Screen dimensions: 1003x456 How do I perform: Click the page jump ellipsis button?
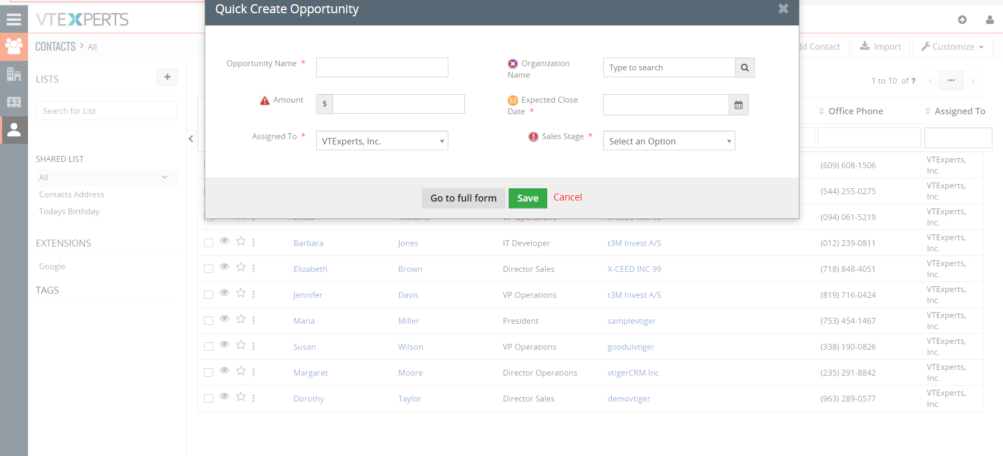click(x=951, y=80)
